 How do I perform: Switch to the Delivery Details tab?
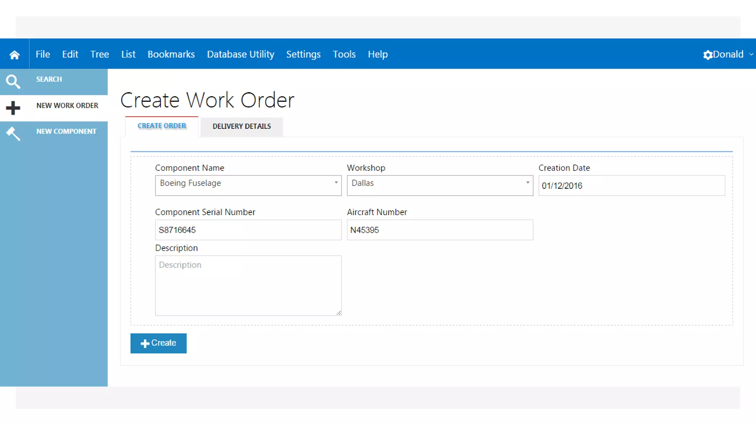coord(241,127)
